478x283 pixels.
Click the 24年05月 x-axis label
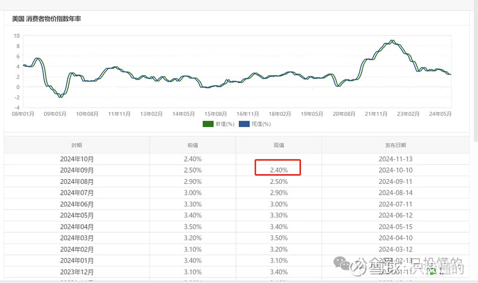point(440,114)
